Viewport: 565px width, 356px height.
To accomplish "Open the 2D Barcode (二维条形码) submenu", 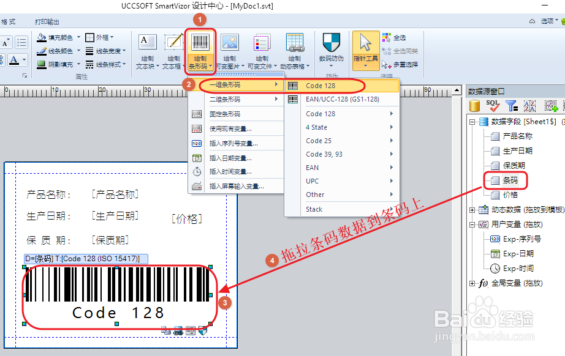I will 237,99.
